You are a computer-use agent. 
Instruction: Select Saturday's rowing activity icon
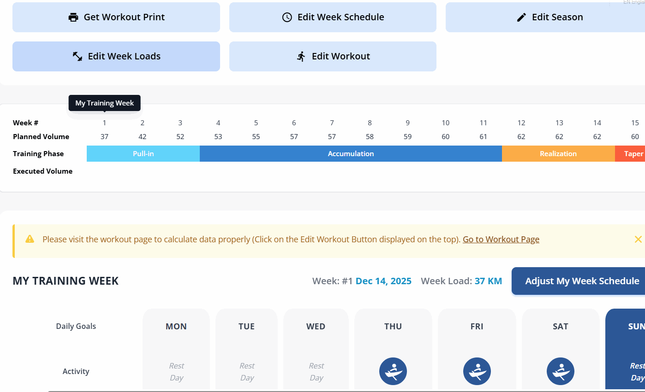coord(560,371)
